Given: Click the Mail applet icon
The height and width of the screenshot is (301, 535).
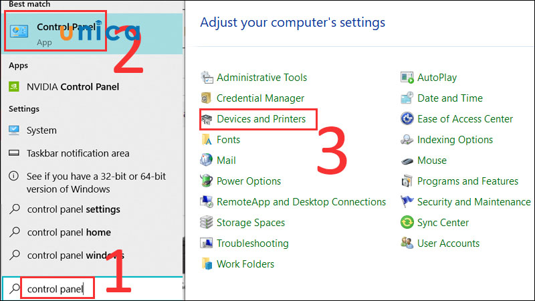Looking at the screenshot, I should pyautogui.click(x=207, y=161).
